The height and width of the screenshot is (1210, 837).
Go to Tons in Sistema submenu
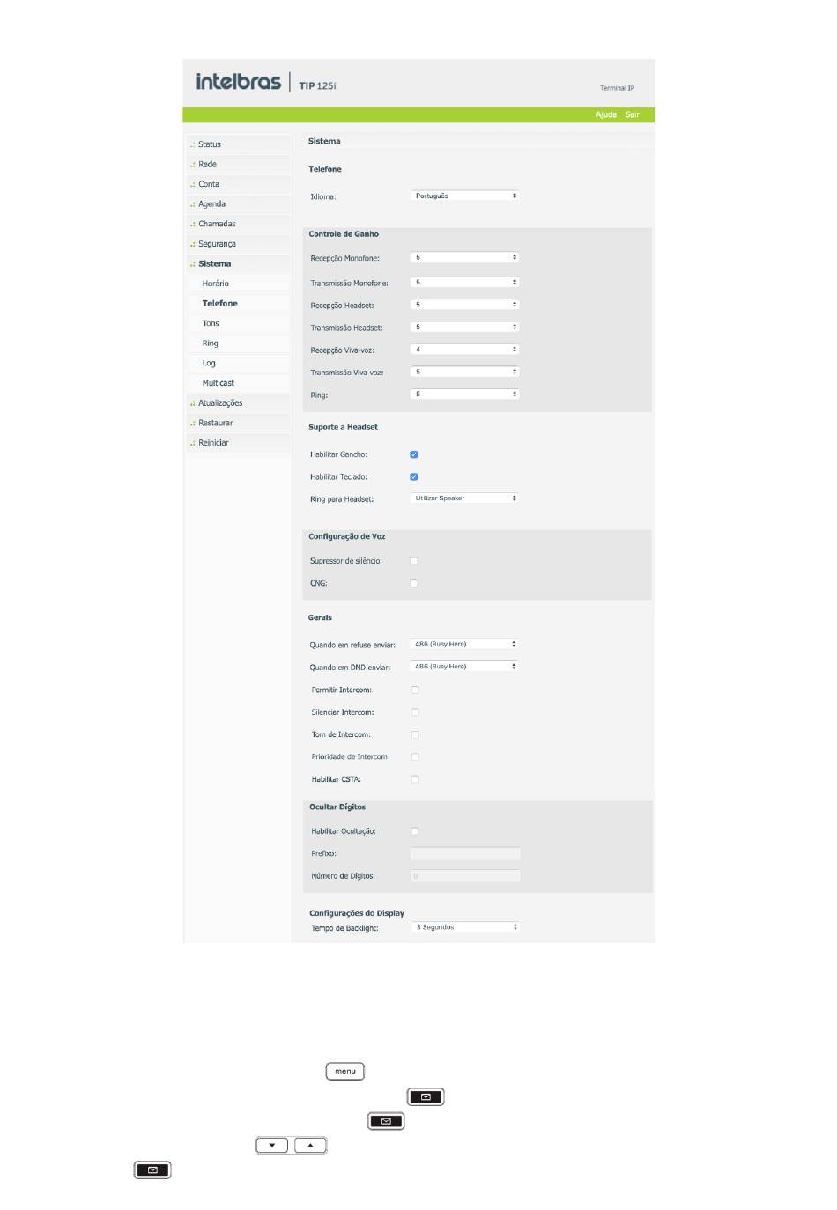pos(211,323)
